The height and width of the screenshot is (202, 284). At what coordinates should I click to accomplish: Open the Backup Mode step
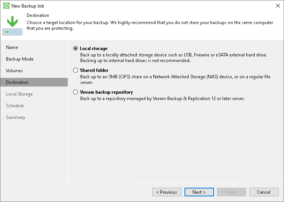tap(20, 59)
